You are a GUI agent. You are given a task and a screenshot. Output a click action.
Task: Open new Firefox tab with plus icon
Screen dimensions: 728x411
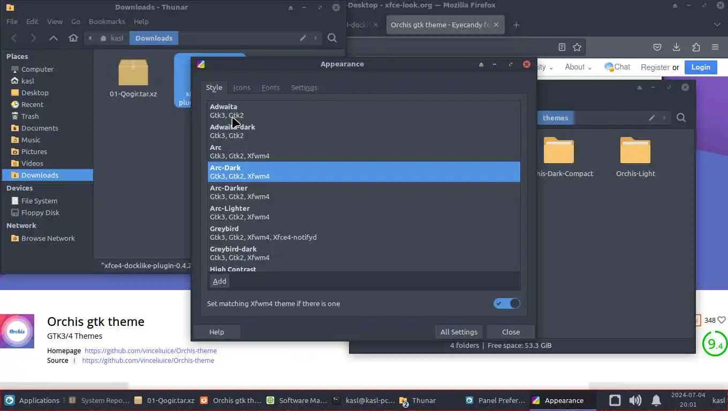516,25
